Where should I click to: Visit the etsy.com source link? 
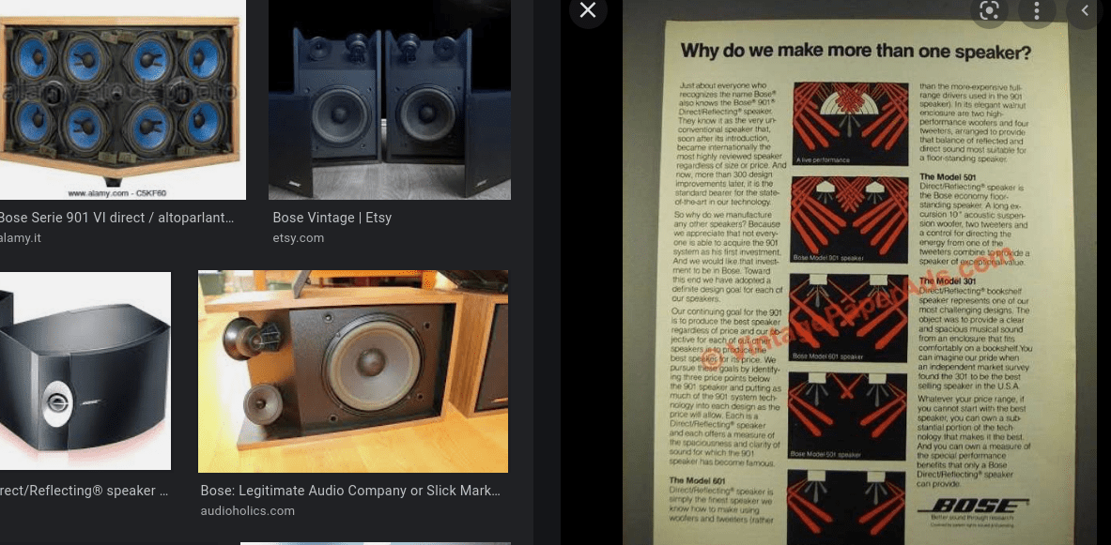(299, 238)
